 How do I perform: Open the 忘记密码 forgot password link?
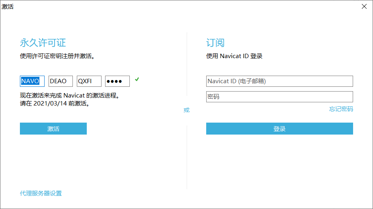[341, 109]
